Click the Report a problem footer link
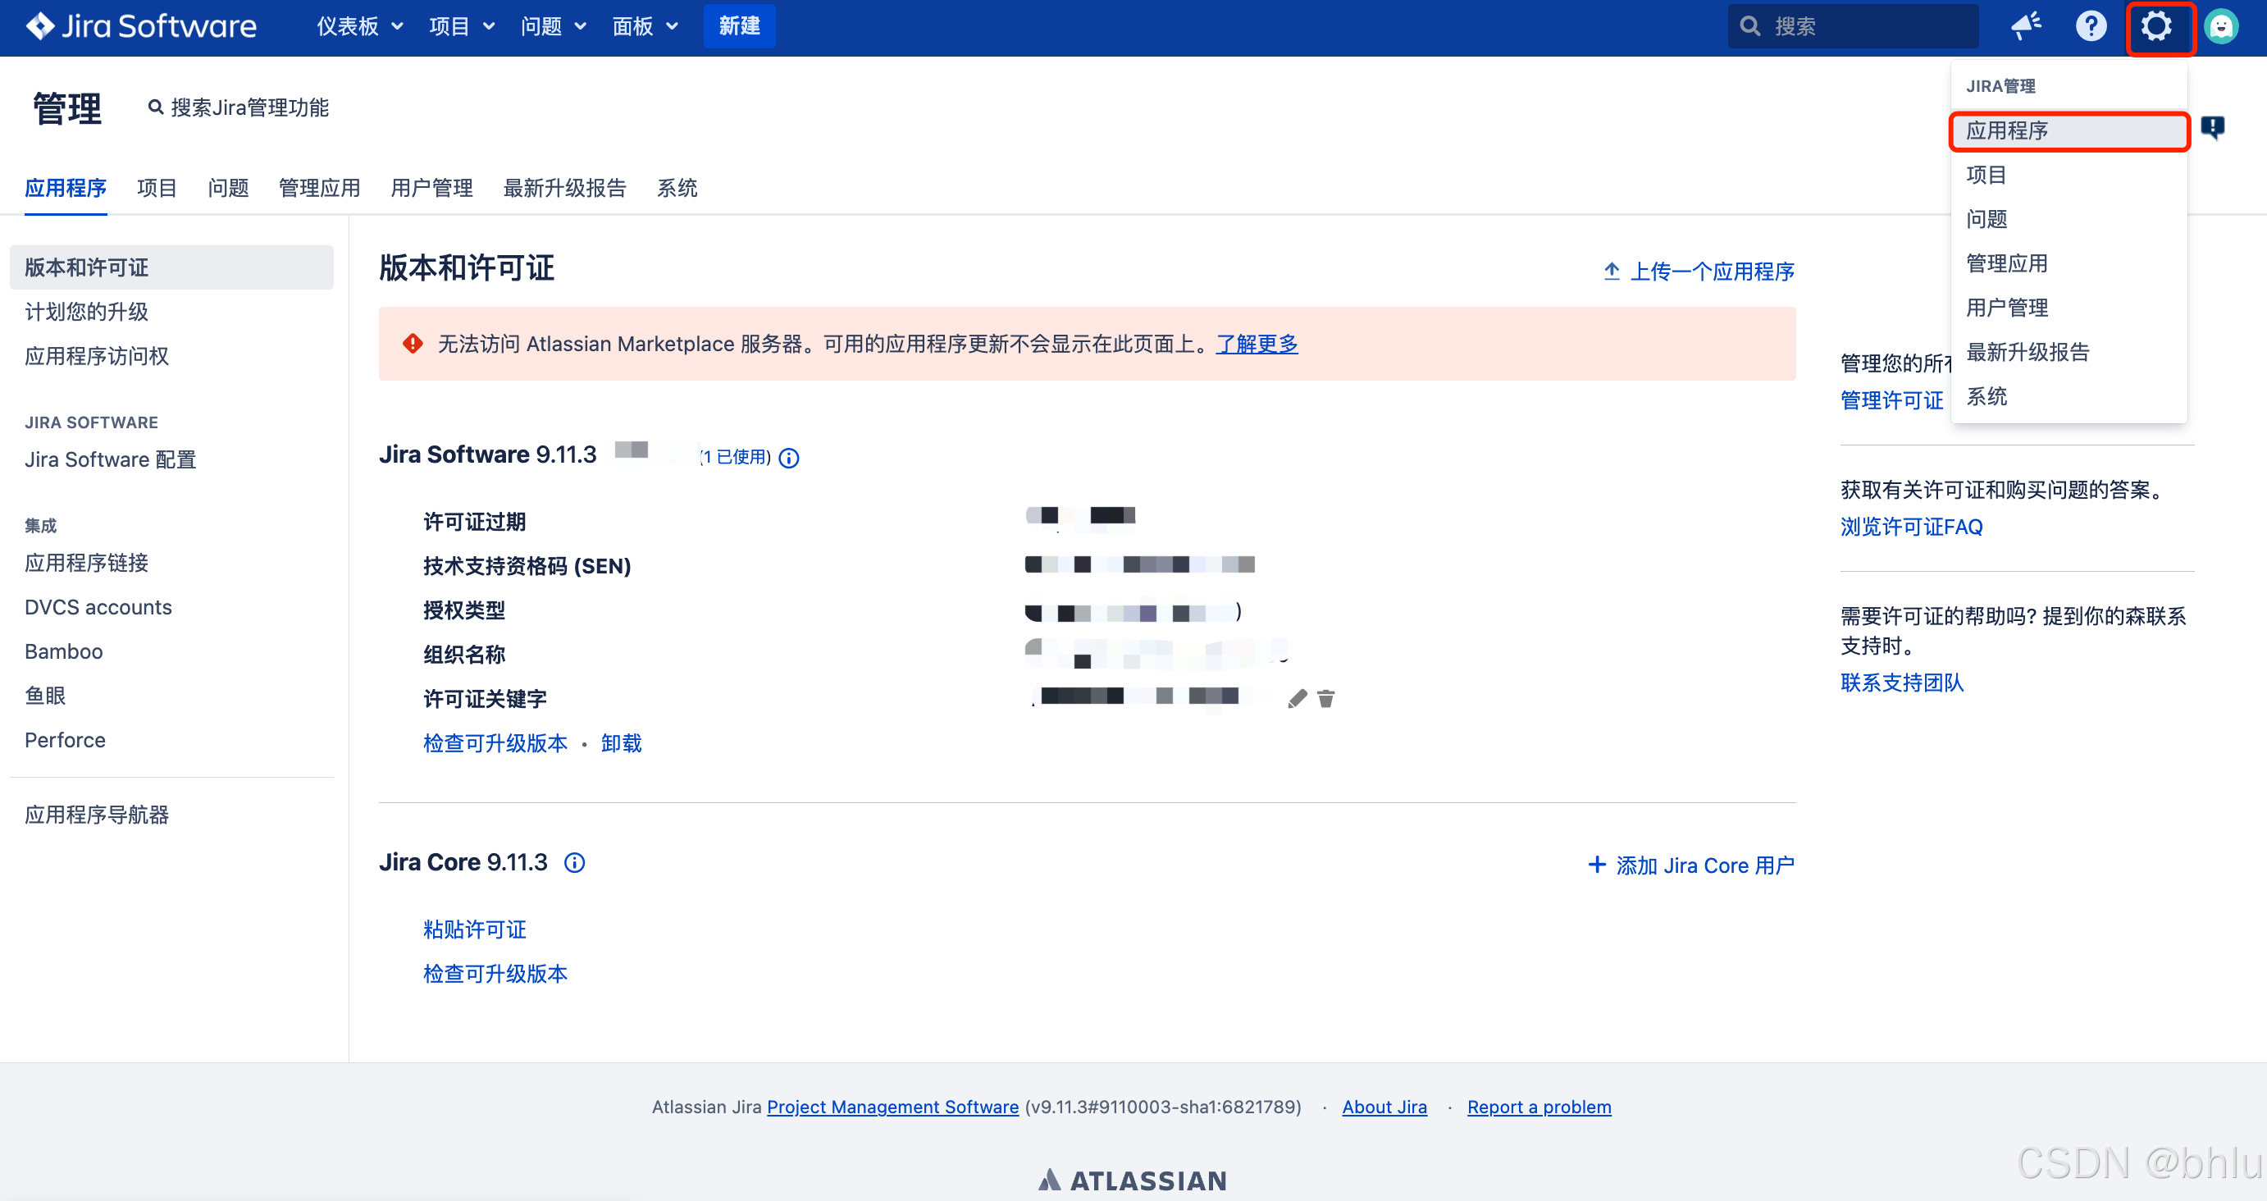The image size is (2267, 1201). click(1540, 1107)
